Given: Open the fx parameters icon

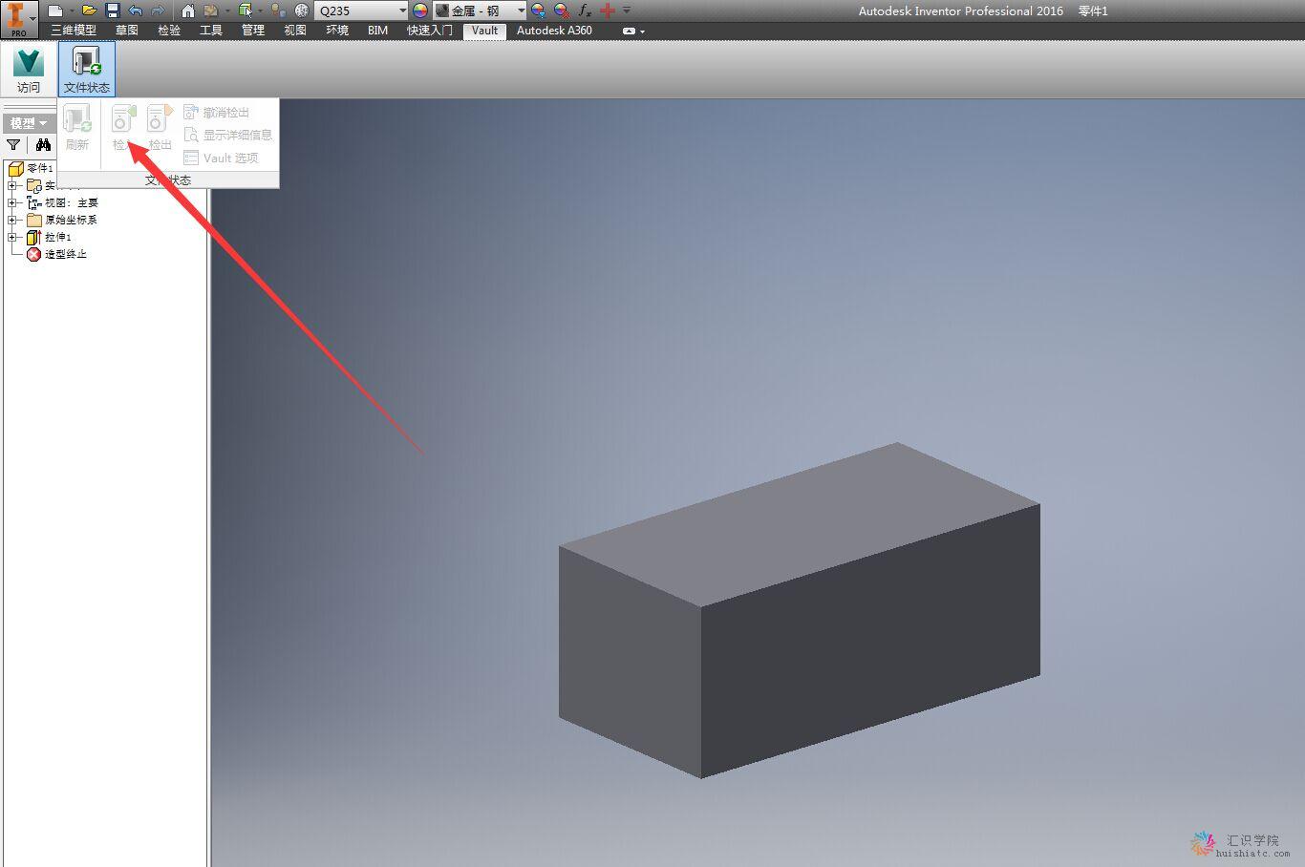Looking at the screenshot, I should tap(585, 11).
